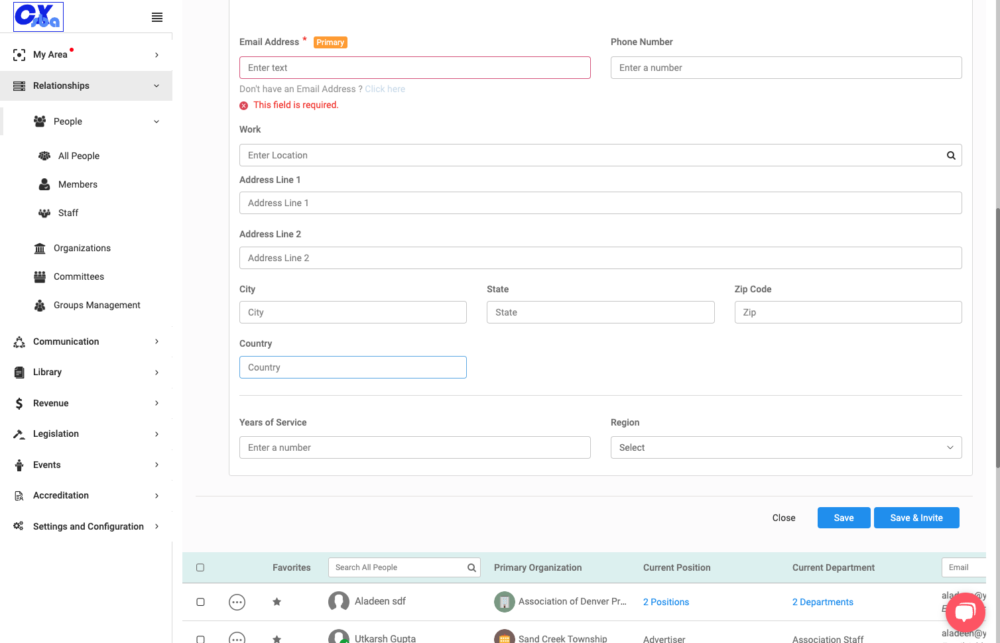Click the Save & Invite button
Image resolution: width=1000 pixels, height=643 pixels.
(x=916, y=518)
